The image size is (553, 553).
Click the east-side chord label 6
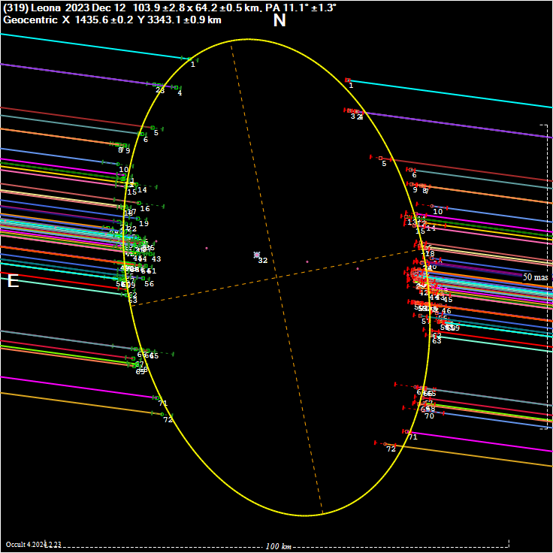click(146, 140)
